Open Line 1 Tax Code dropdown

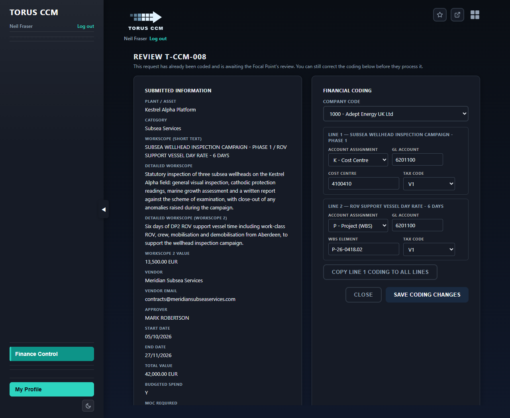pos(429,184)
